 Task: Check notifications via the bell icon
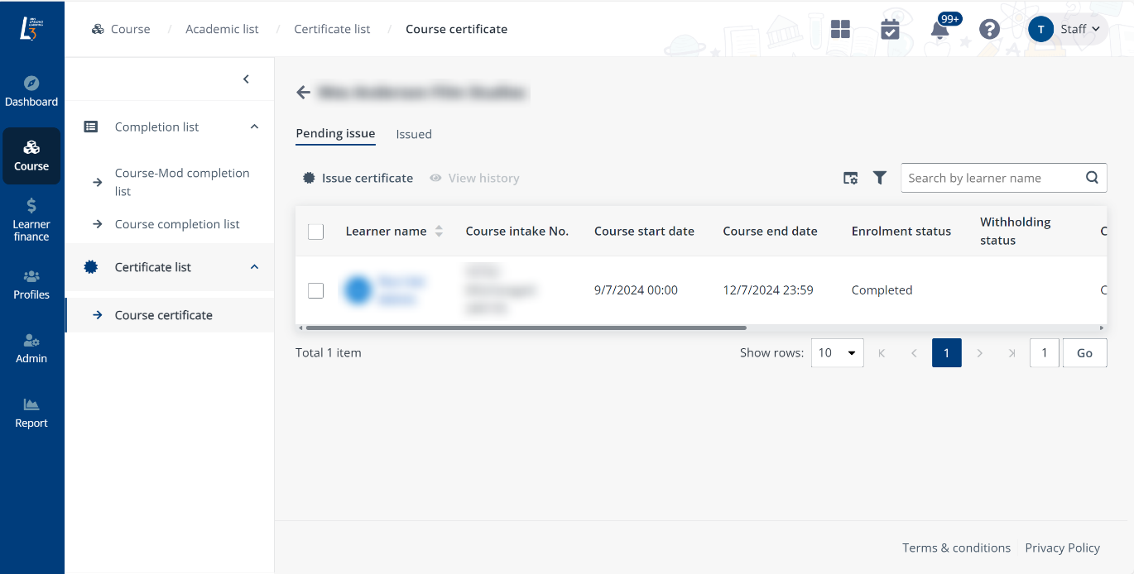tap(939, 29)
